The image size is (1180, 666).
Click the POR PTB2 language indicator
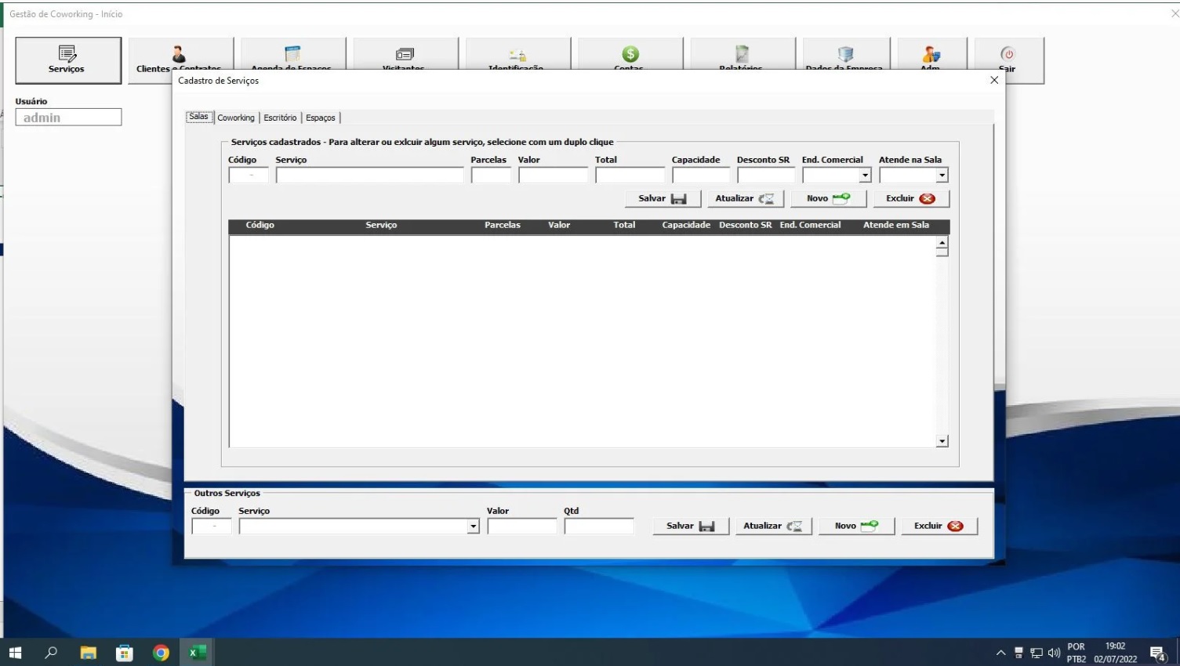[1077, 653]
